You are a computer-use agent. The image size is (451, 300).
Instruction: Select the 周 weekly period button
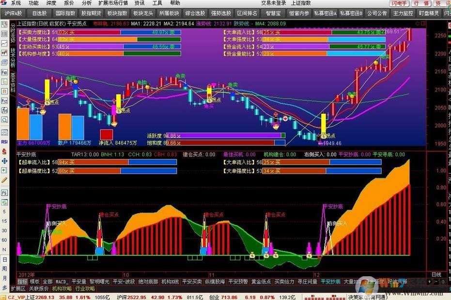[4, 268]
